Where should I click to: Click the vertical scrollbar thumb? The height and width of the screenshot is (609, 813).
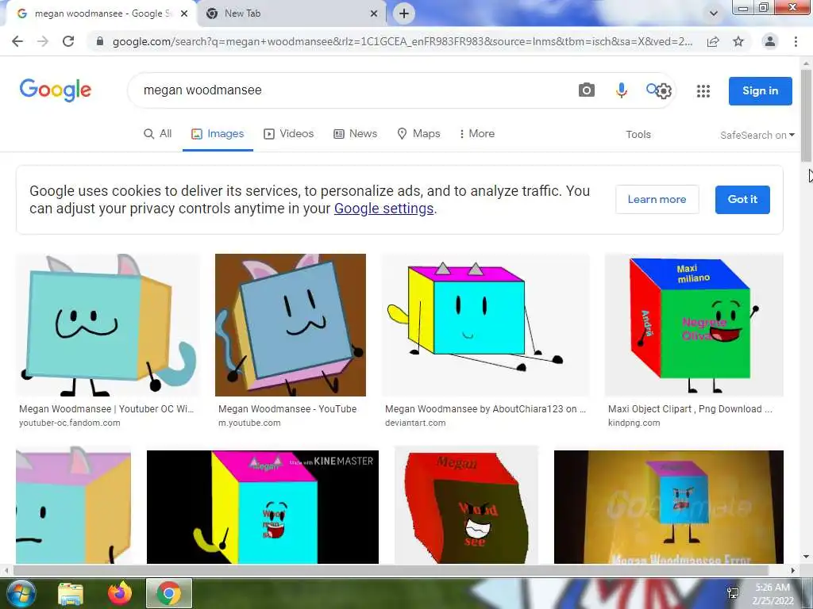pos(806,115)
